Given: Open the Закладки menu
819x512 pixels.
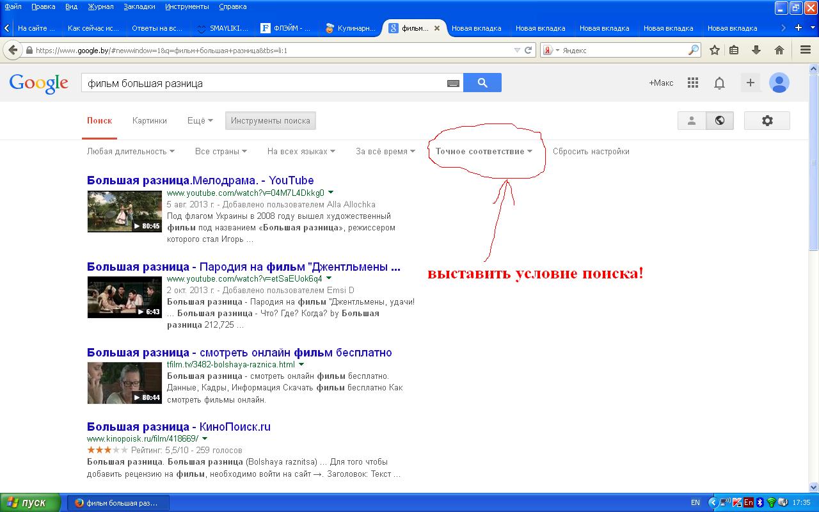Looking at the screenshot, I should tap(139, 6).
